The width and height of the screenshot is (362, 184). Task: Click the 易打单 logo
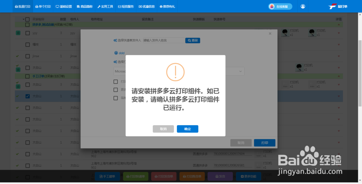tap(338, 6)
